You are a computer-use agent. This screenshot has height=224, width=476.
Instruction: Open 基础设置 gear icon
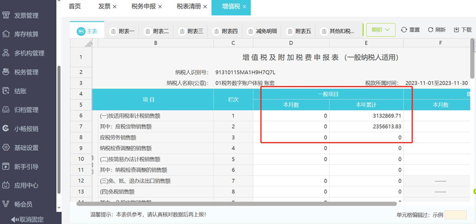coord(6,147)
